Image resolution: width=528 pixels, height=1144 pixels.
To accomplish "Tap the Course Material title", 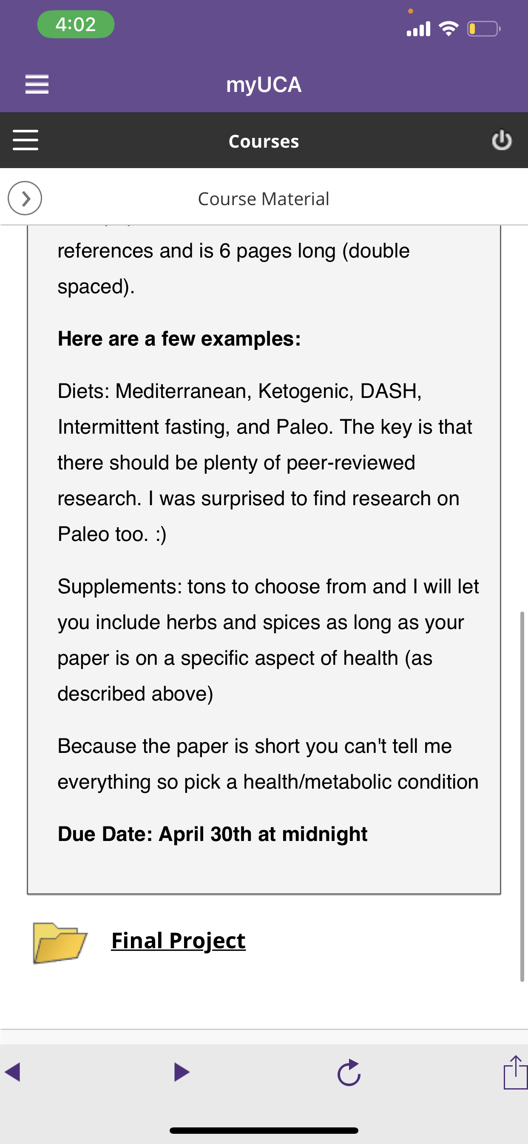I will point(264,198).
